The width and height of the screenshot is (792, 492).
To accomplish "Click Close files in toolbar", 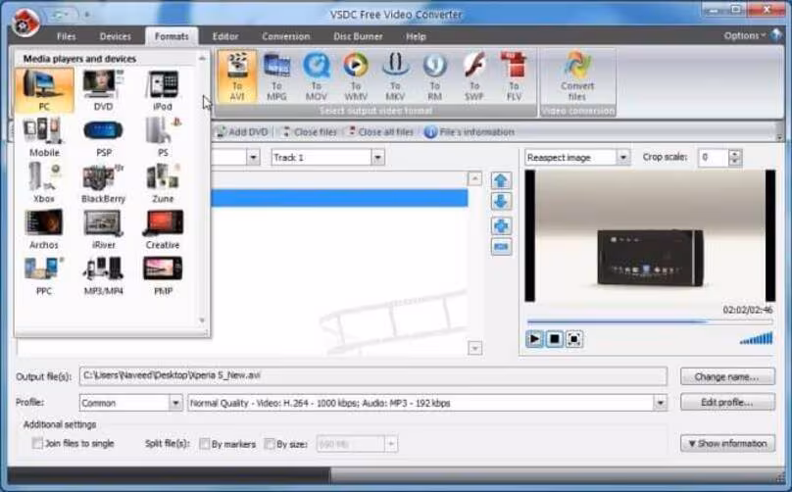I will [x=309, y=132].
